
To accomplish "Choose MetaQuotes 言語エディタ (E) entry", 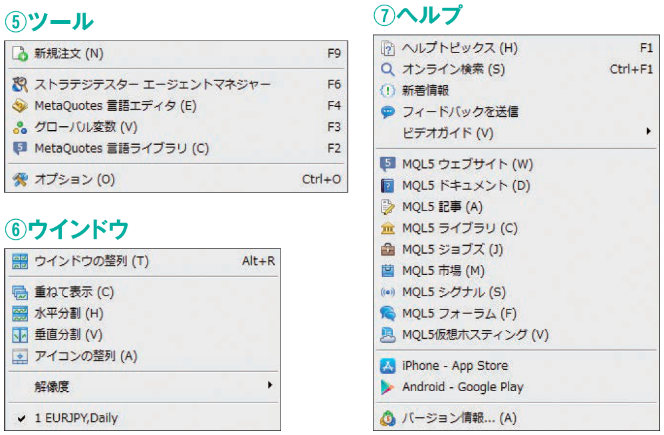I will click(176, 106).
